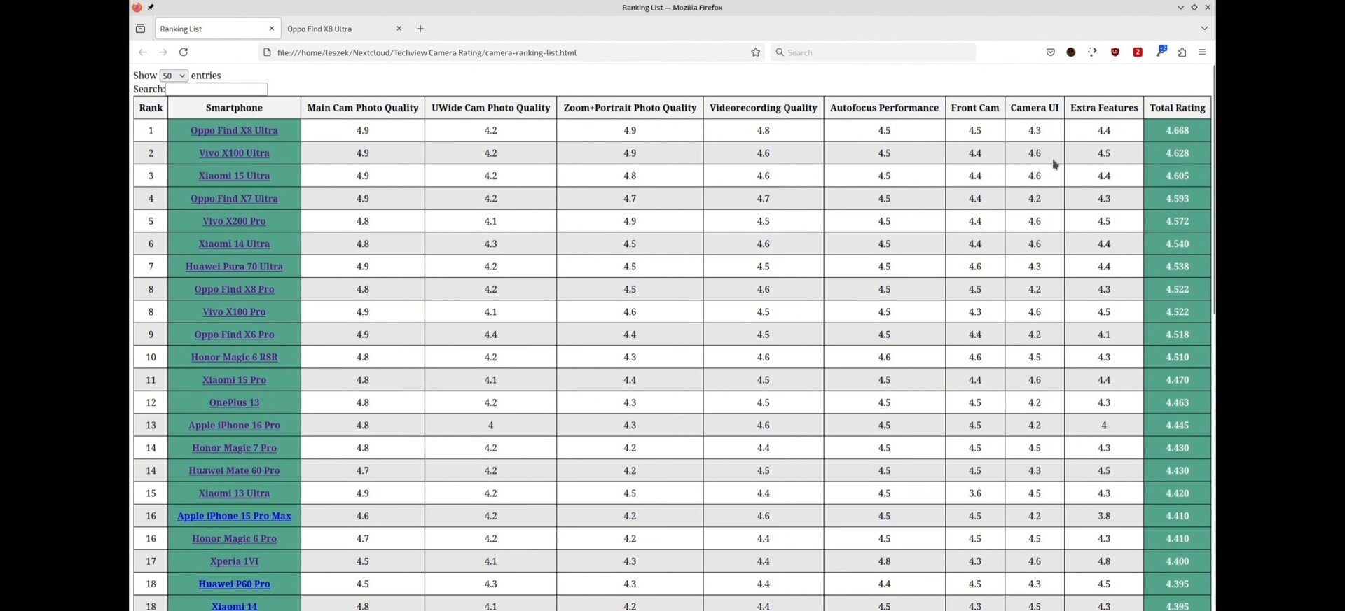This screenshot has width=1345, height=611.
Task: Click the Firefox toolbar Search box
Action: [876, 52]
